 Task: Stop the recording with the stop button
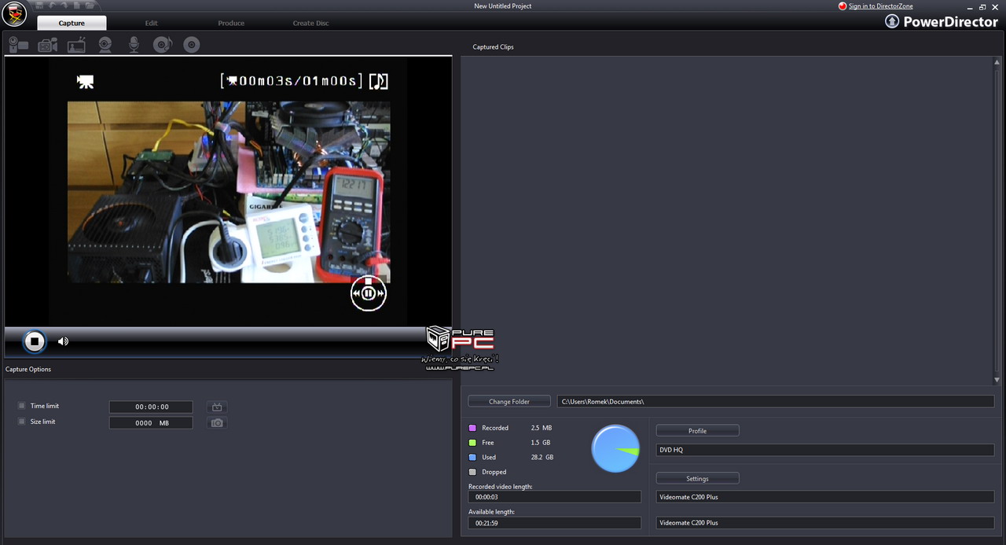point(34,341)
